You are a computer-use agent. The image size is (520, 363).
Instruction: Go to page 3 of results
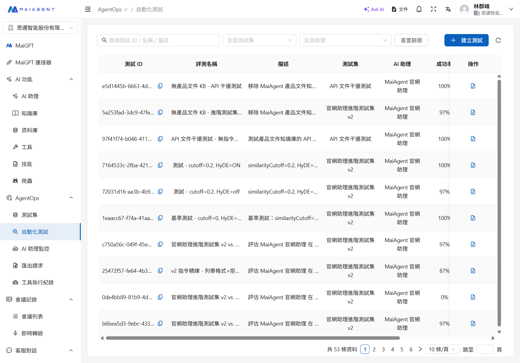click(383, 349)
